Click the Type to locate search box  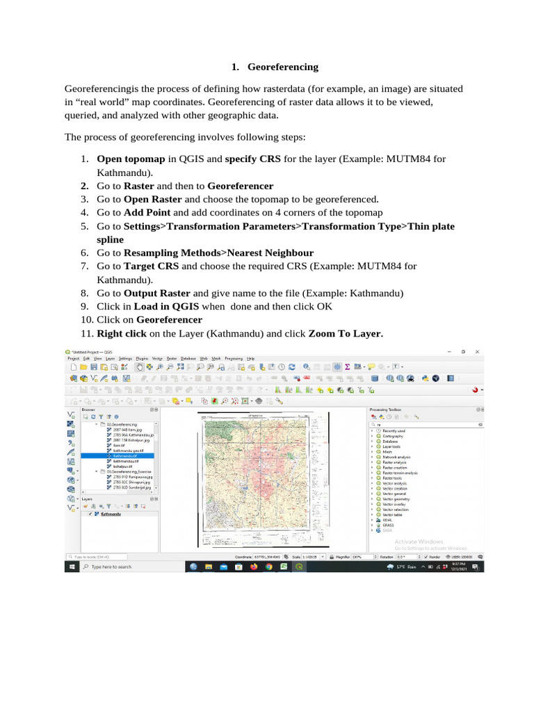(x=97, y=557)
